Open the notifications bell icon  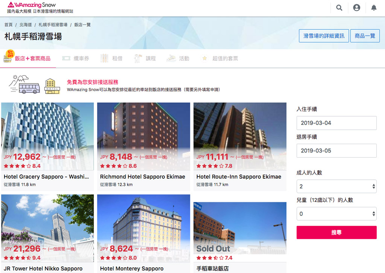pyautogui.click(x=374, y=8)
